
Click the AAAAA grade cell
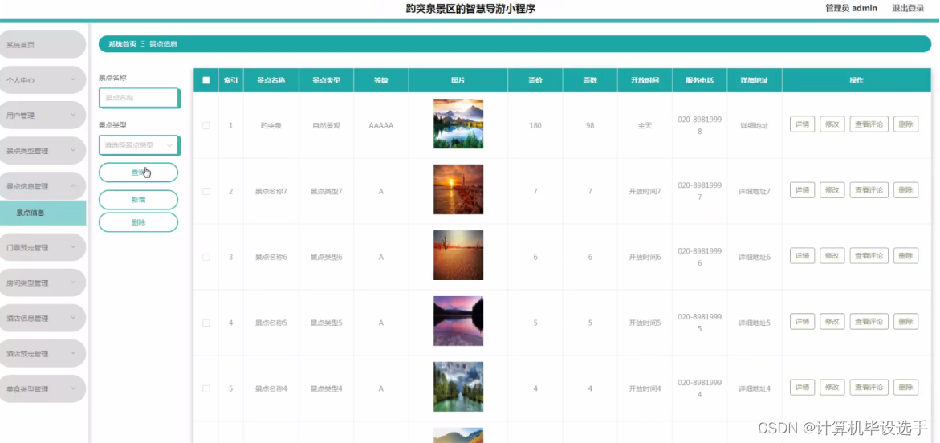(381, 126)
